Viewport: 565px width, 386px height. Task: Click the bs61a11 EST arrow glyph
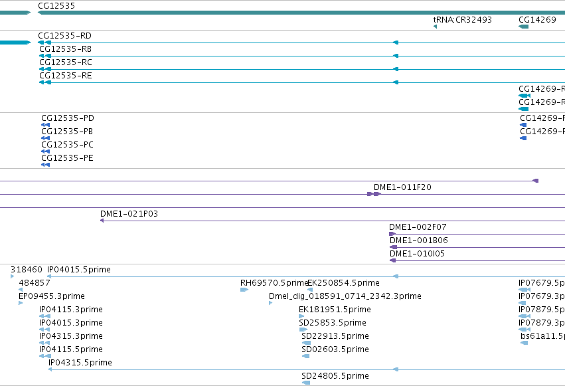525,343
